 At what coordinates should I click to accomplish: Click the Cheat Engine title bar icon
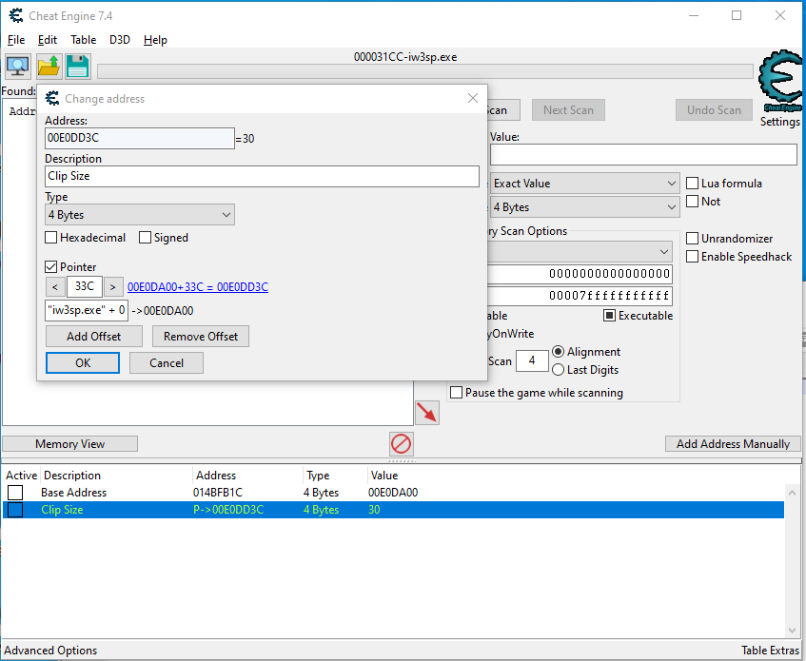[16, 16]
